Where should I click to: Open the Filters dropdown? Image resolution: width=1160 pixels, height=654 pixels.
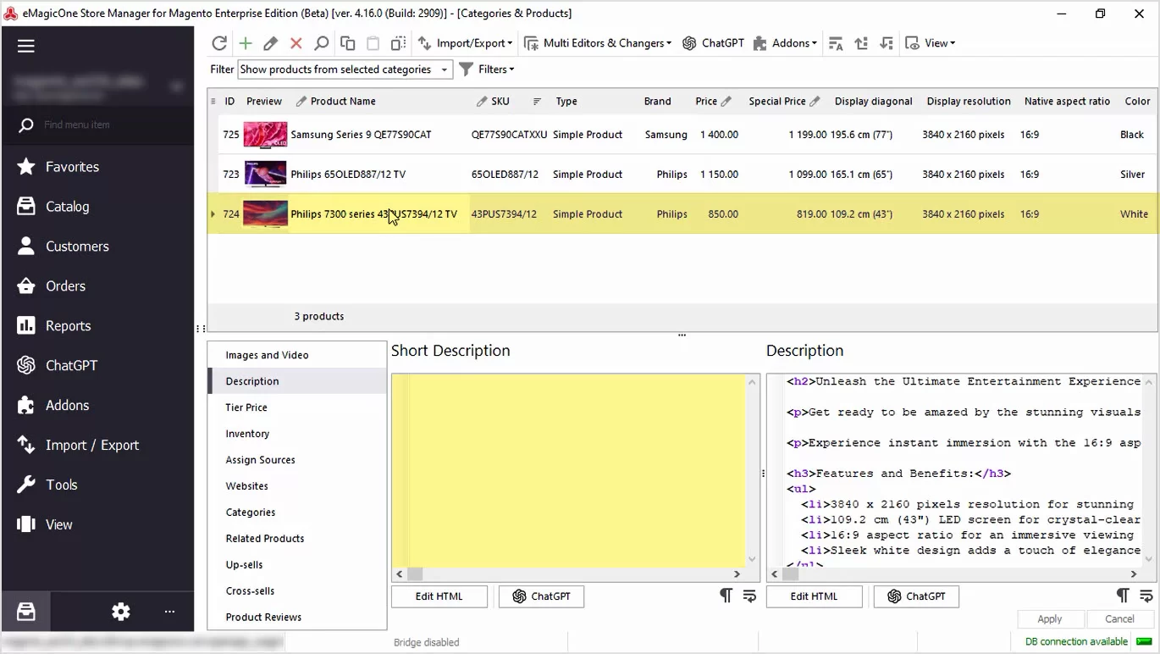(486, 69)
